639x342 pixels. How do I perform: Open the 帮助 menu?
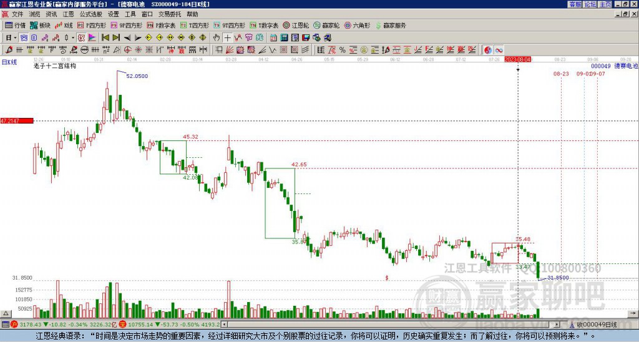(192, 14)
